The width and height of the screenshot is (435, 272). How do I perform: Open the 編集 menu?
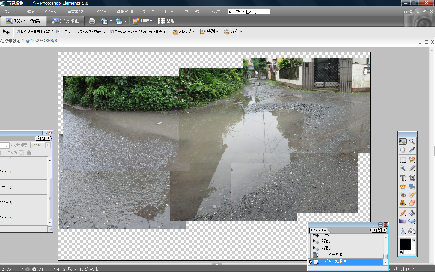click(31, 12)
